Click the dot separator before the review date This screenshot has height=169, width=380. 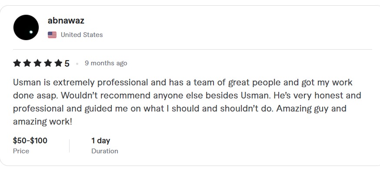pyautogui.click(x=77, y=64)
